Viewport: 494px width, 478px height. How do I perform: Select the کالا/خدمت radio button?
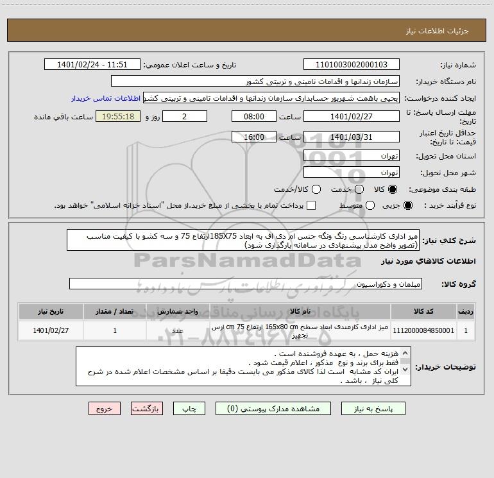pyautogui.click(x=316, y=189)
